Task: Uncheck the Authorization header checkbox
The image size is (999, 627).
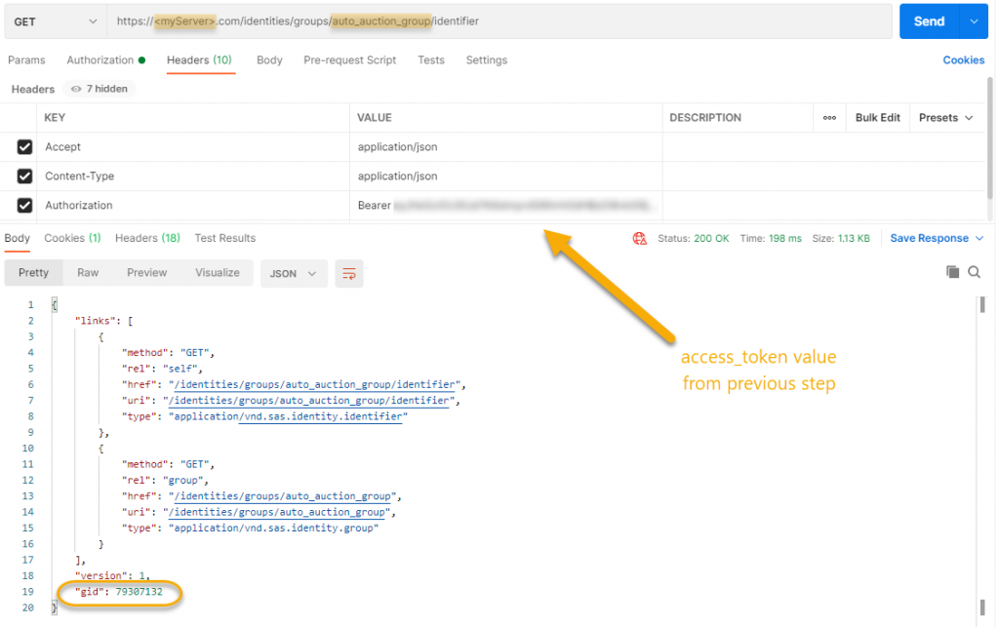Action: [24, 206]
